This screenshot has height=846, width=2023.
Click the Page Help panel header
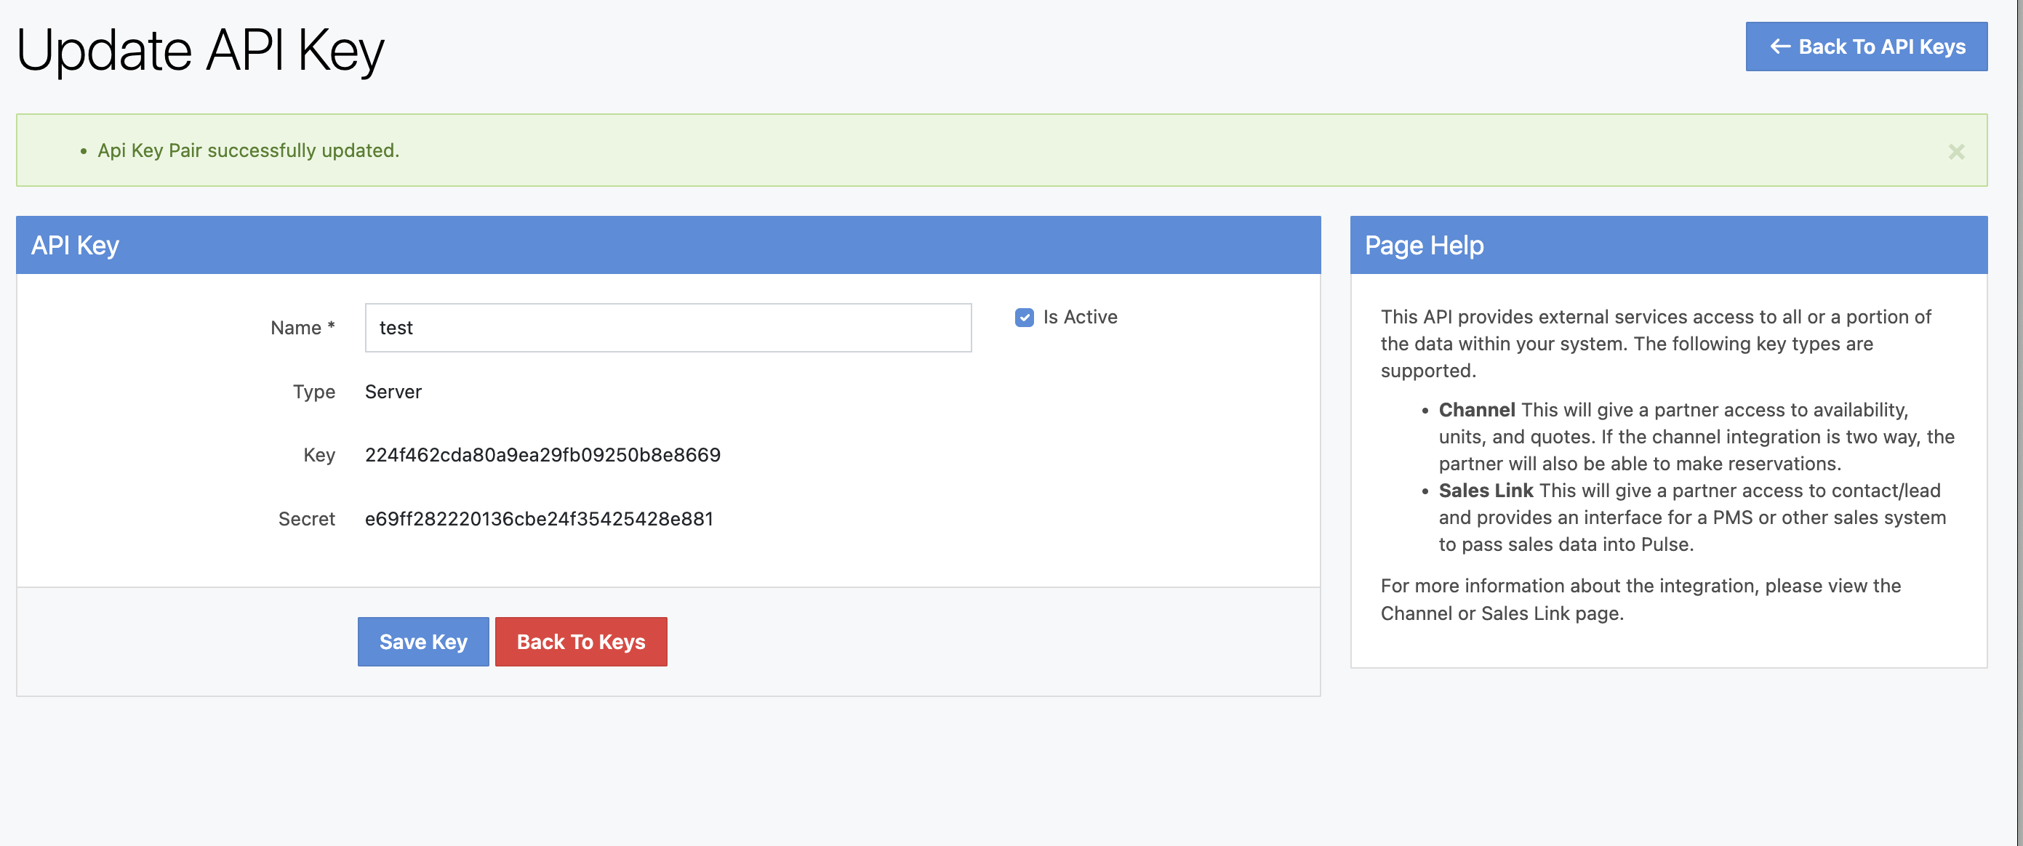tap(1423, 246)
